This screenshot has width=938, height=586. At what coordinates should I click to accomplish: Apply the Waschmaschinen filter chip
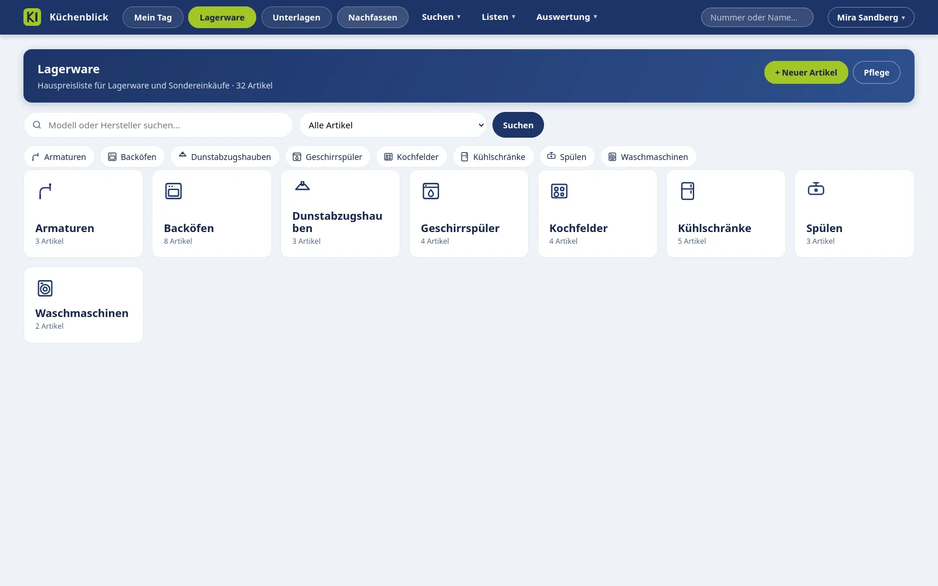click(648, 157)
